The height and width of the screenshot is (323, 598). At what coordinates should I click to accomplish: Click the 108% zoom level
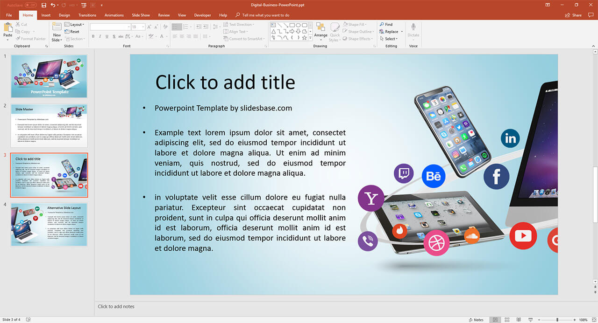click(583, 320)
